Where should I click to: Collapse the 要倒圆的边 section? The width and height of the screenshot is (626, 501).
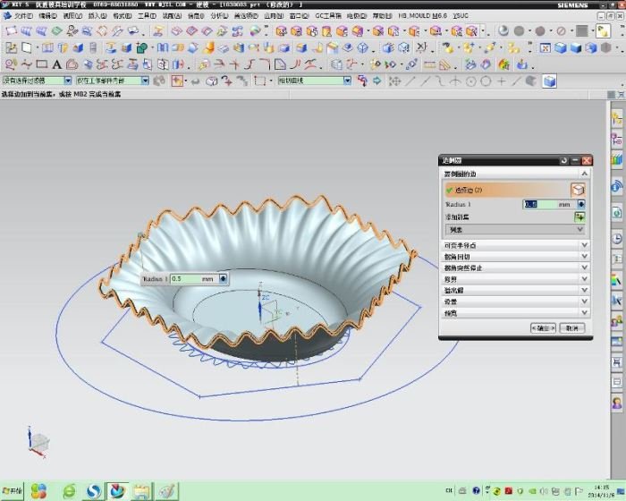[515, 174]
